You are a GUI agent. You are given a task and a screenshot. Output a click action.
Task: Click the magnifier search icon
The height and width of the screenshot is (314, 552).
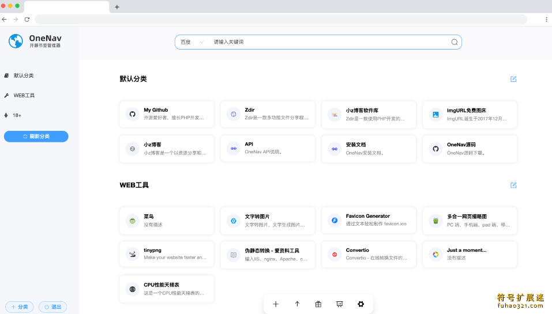tap(455, 42)
